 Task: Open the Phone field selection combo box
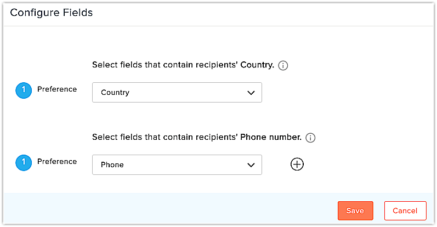click(x=177, y=165)
